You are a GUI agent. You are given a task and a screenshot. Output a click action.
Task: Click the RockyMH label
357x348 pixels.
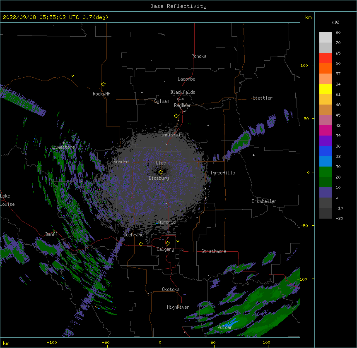[101, 93]
